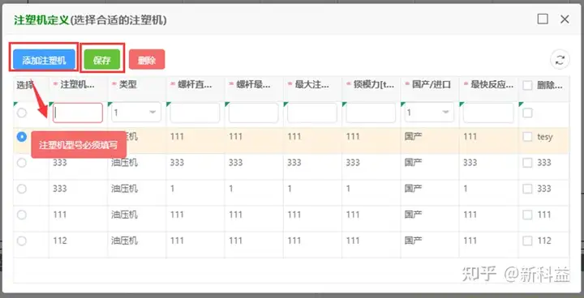Select the radio button of row 112
The height and width of the screenshot is (298, 584).
point(22,241)
